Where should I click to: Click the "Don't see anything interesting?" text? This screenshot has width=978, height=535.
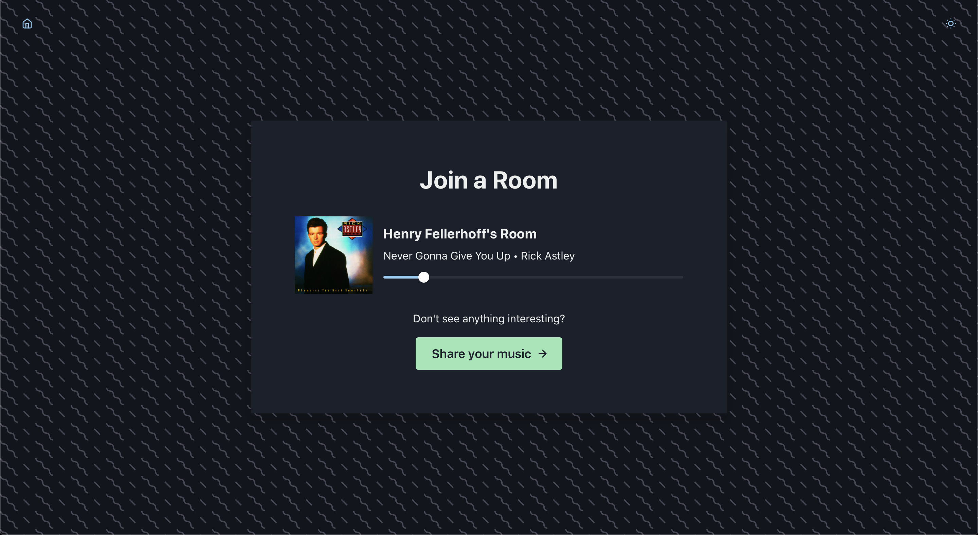tap(489, 318)
